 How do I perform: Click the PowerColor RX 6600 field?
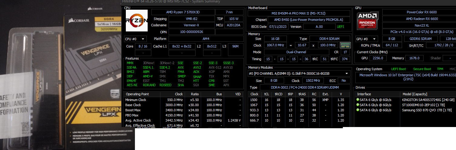[419, 12]
